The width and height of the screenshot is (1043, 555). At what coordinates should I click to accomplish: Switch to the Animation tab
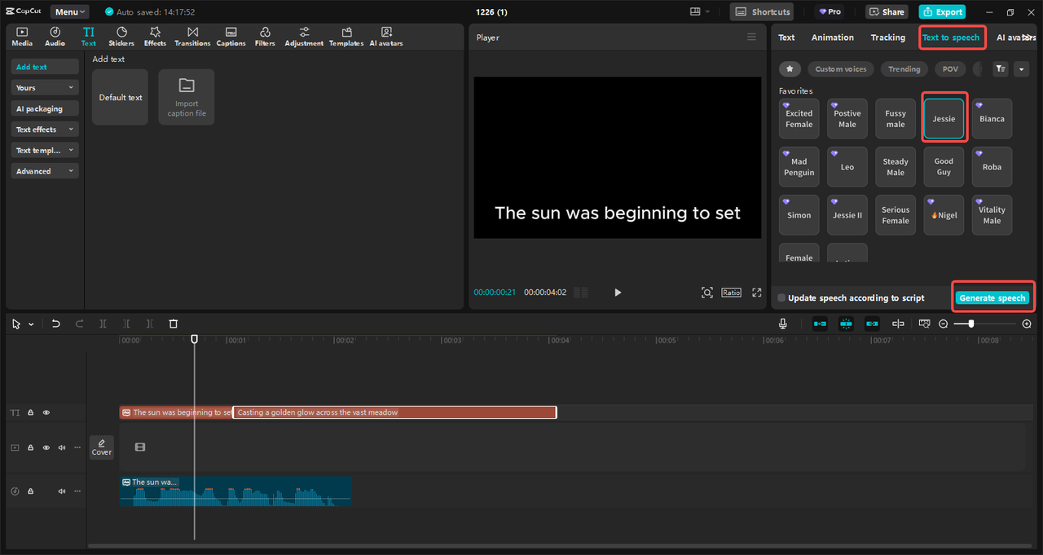tap(833, 37)
